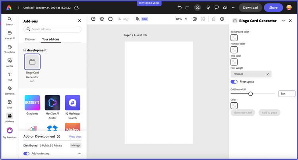Undo the last action
298x160 pixels.
click(180, 8)
